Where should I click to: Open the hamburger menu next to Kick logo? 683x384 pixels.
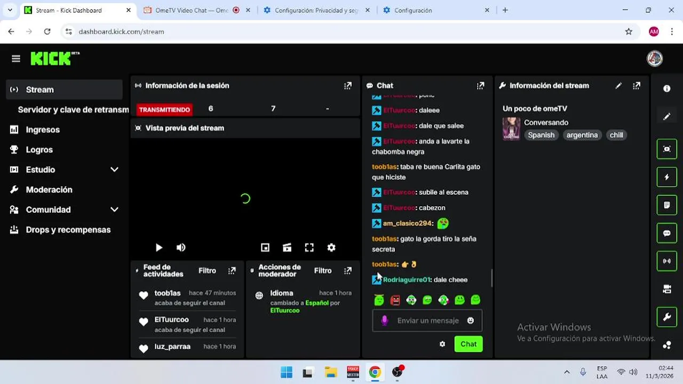15,59
